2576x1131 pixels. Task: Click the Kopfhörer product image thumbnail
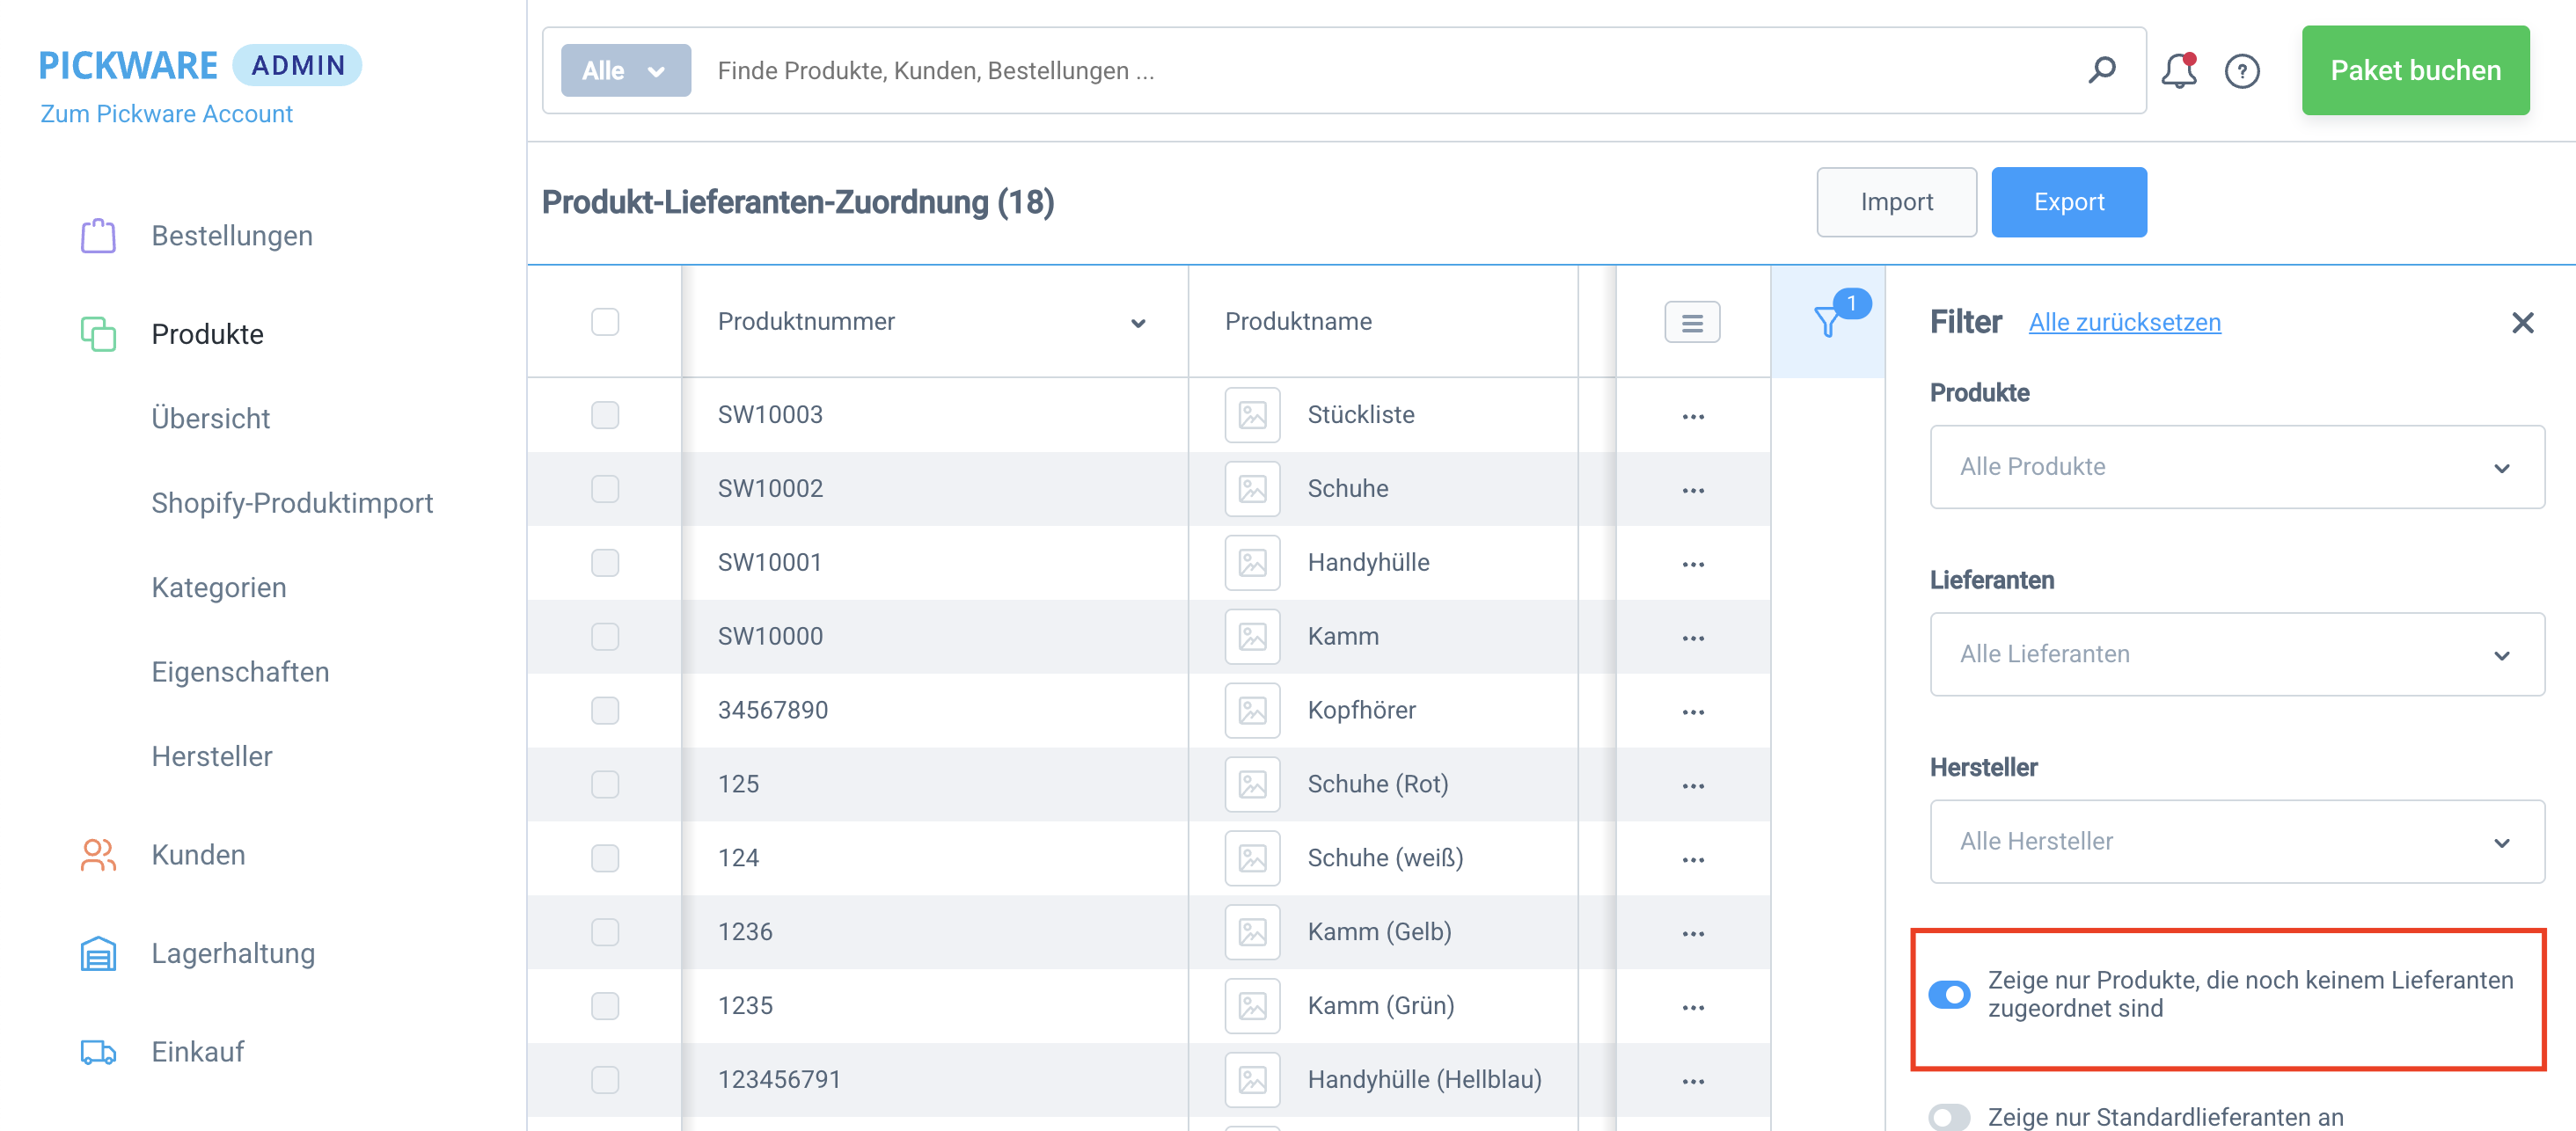coord(1251,710)
